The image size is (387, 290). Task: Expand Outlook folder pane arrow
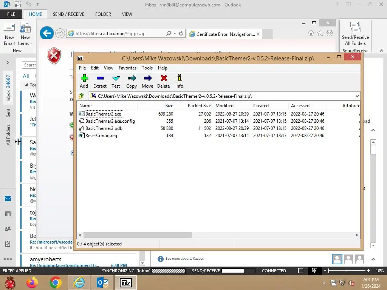(x=8, y=63)
